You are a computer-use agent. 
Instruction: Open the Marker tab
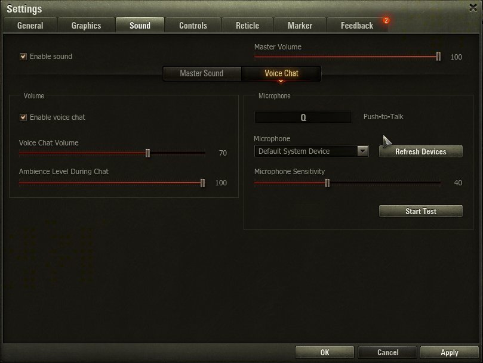click(x=300, y=25)
